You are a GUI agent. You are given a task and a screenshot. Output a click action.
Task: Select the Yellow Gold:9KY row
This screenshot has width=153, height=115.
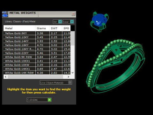(x=37, y=33)
